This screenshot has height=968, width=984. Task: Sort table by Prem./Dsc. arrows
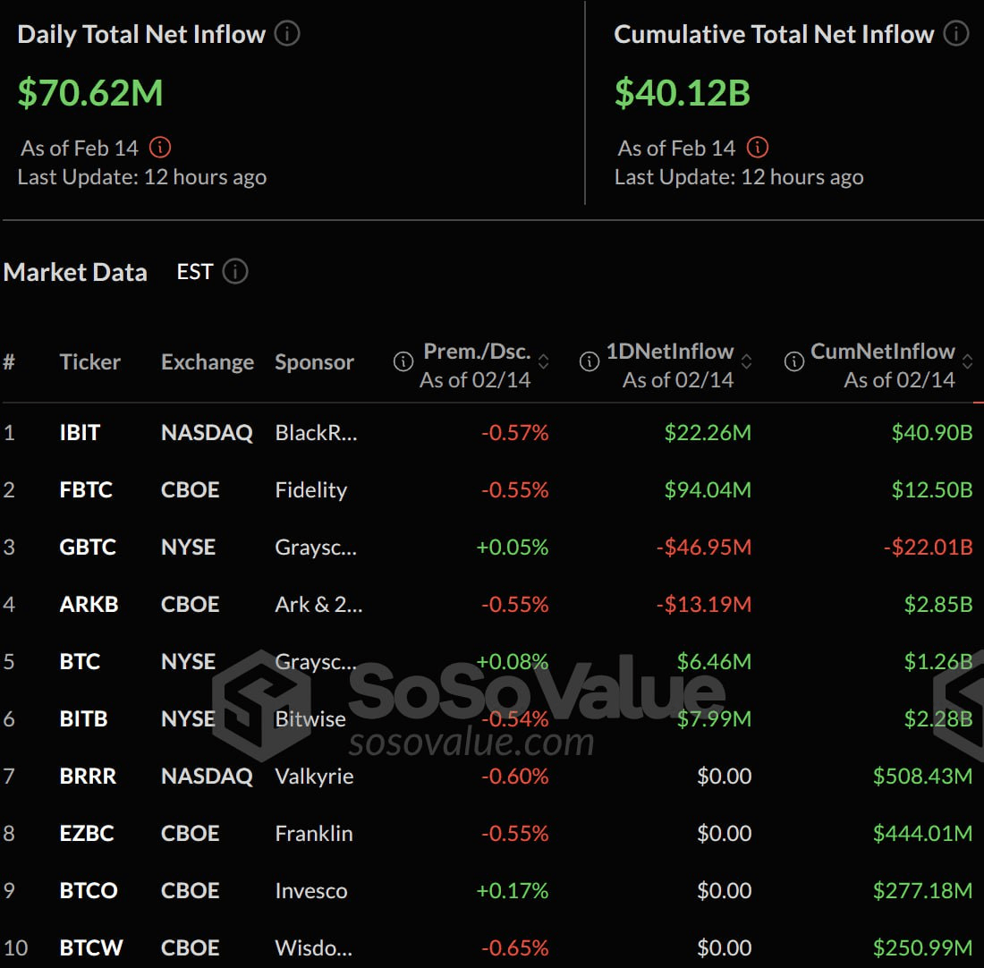[x=544, y=361]
